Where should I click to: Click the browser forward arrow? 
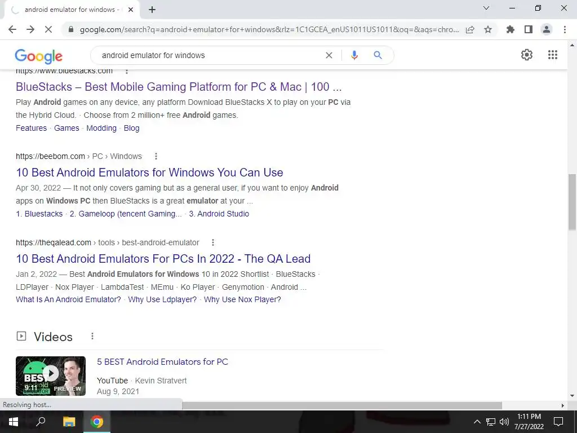30,29
